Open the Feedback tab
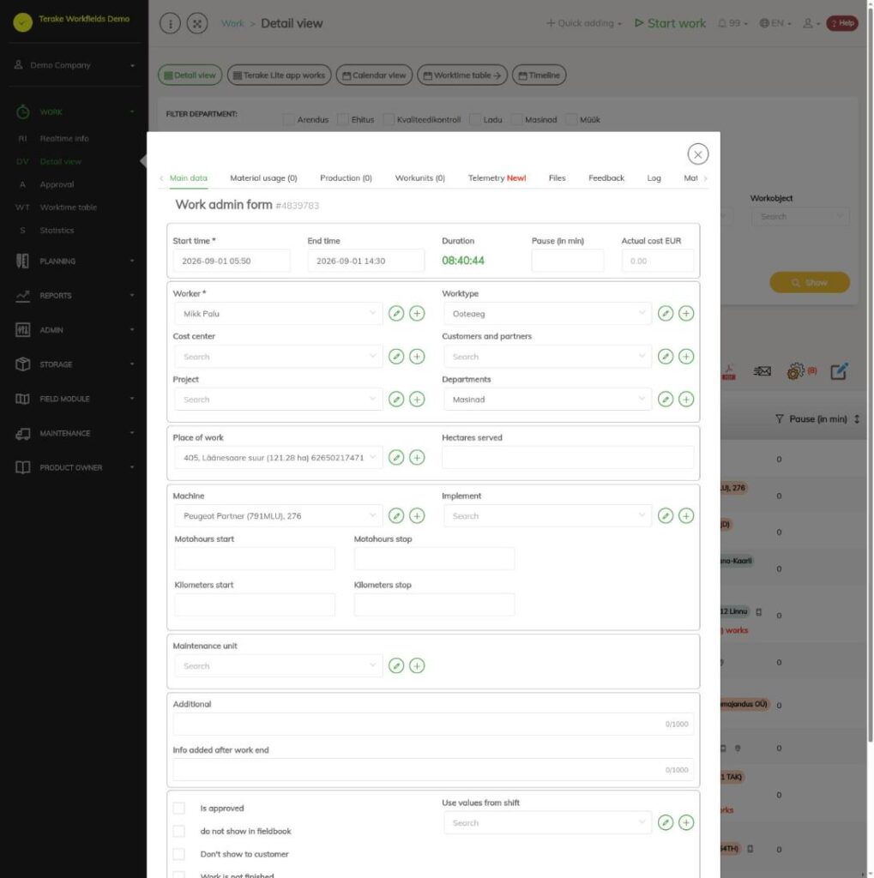 [x=606, y=178]
